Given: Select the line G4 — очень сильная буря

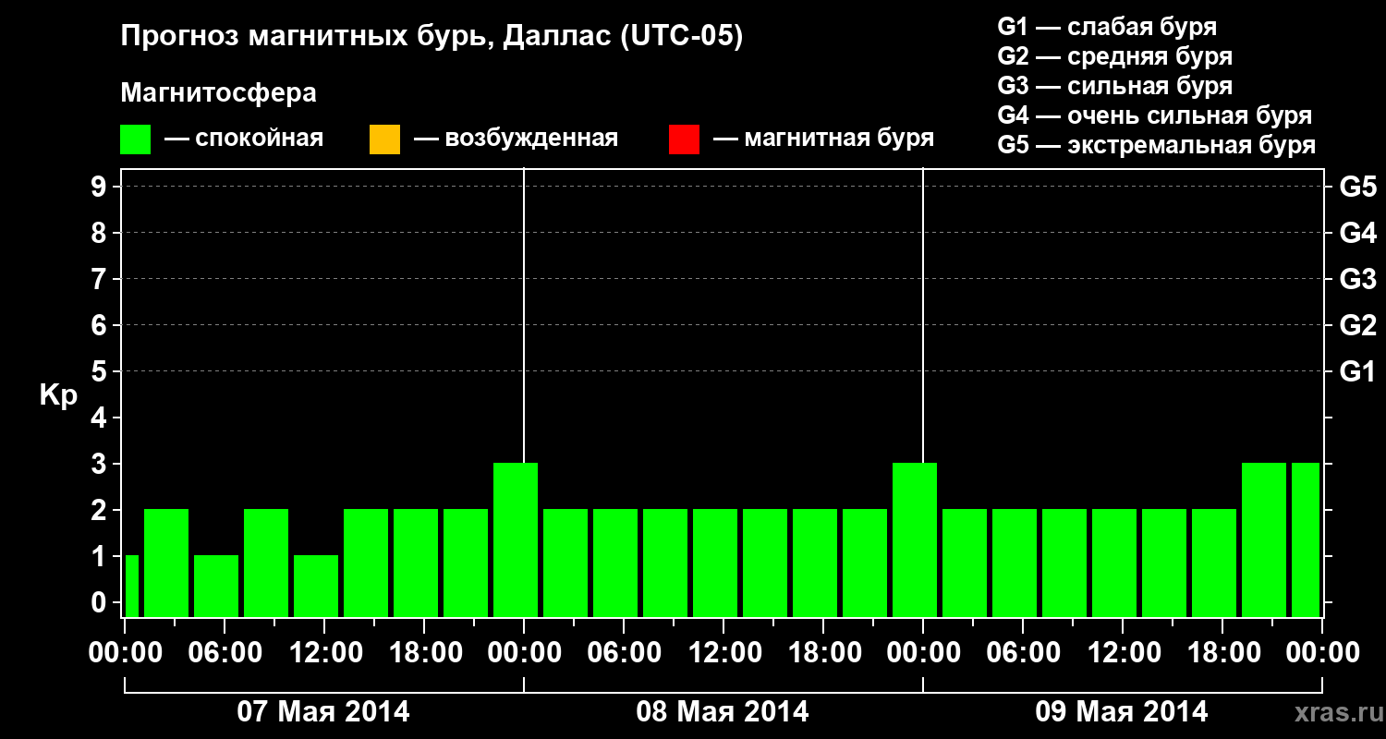Looking at the screenshot, I should [1155, 115].
